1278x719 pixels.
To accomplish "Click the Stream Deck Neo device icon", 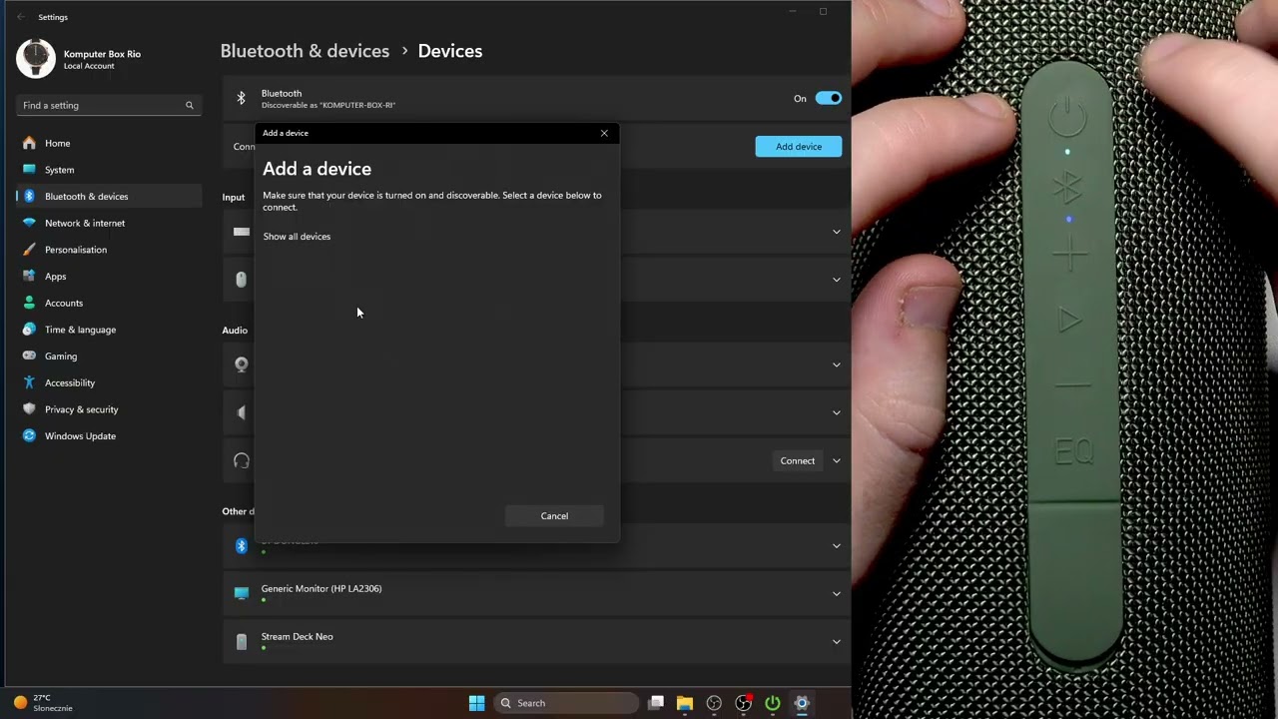I will [241, 641].
